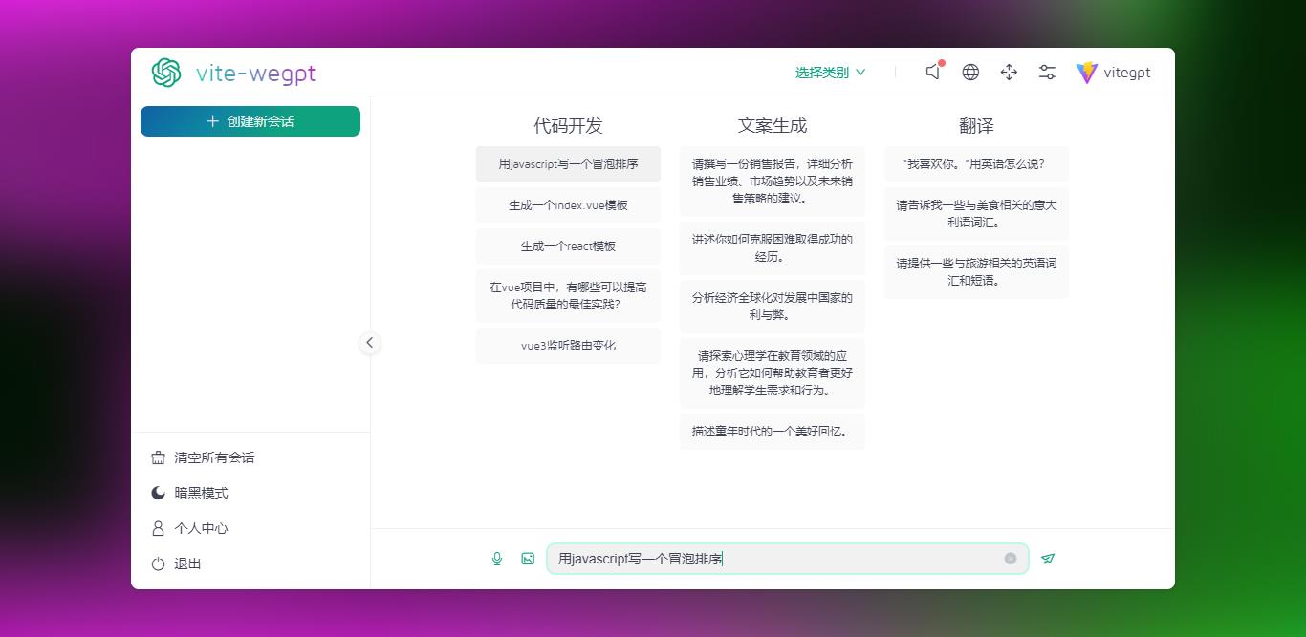Click 清空所有会话 to clear conversations
The width and height of the screenshot is (1306, 637).
point(205,457)
